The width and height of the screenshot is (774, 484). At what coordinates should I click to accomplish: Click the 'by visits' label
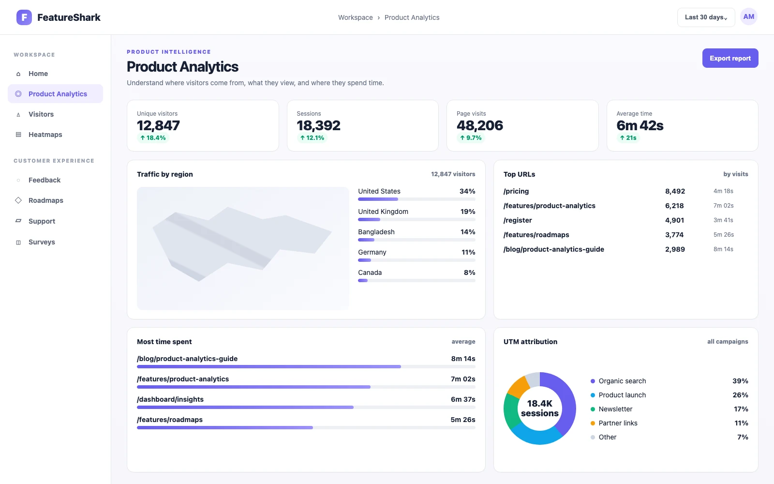tap(736, 174)
